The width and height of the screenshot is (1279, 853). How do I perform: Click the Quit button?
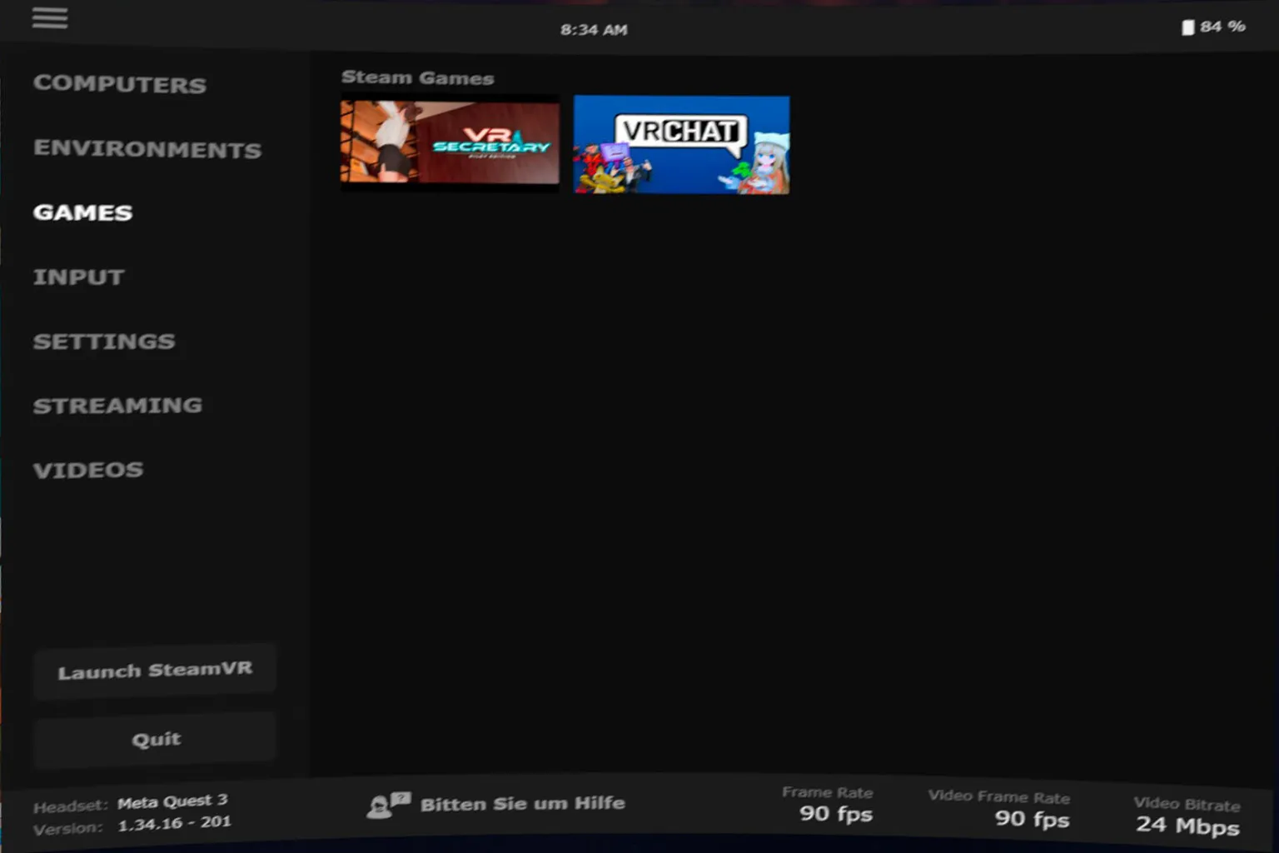[155, 740]
